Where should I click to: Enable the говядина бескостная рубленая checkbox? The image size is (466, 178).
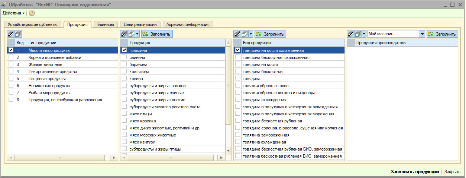[237, 121]
